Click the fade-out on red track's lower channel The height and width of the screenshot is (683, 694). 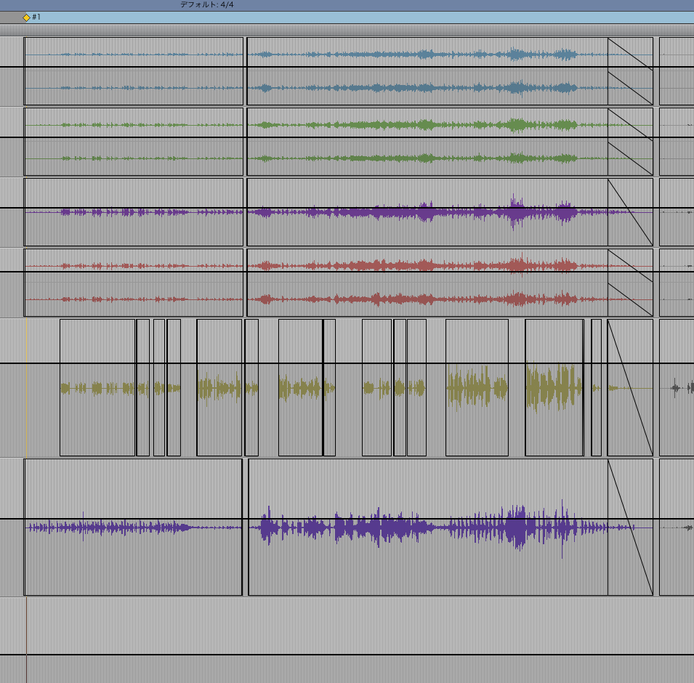tap(630, 299)
